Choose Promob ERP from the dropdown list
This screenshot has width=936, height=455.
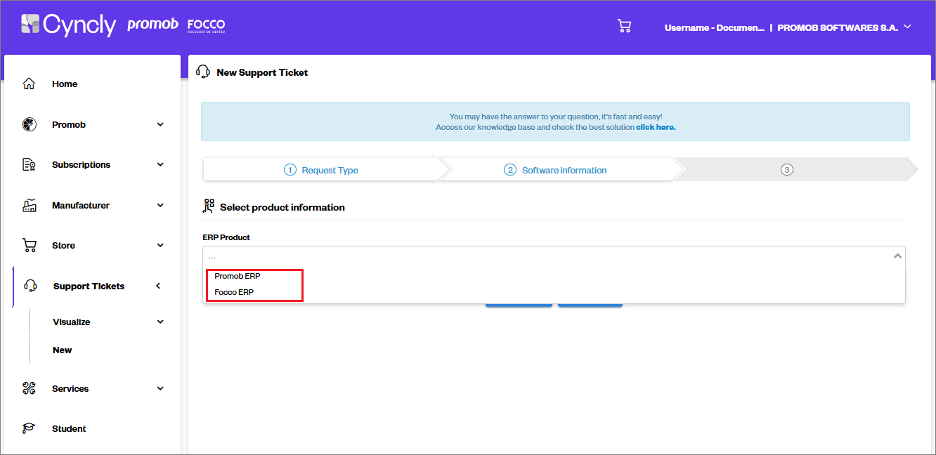tap(238, 276)
